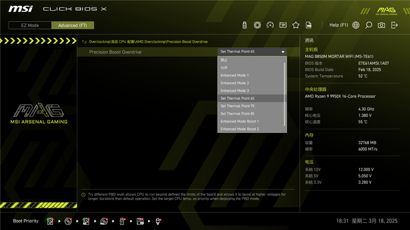
Task: Open the M-Flash USB update icon
Action: pos(244,25)
